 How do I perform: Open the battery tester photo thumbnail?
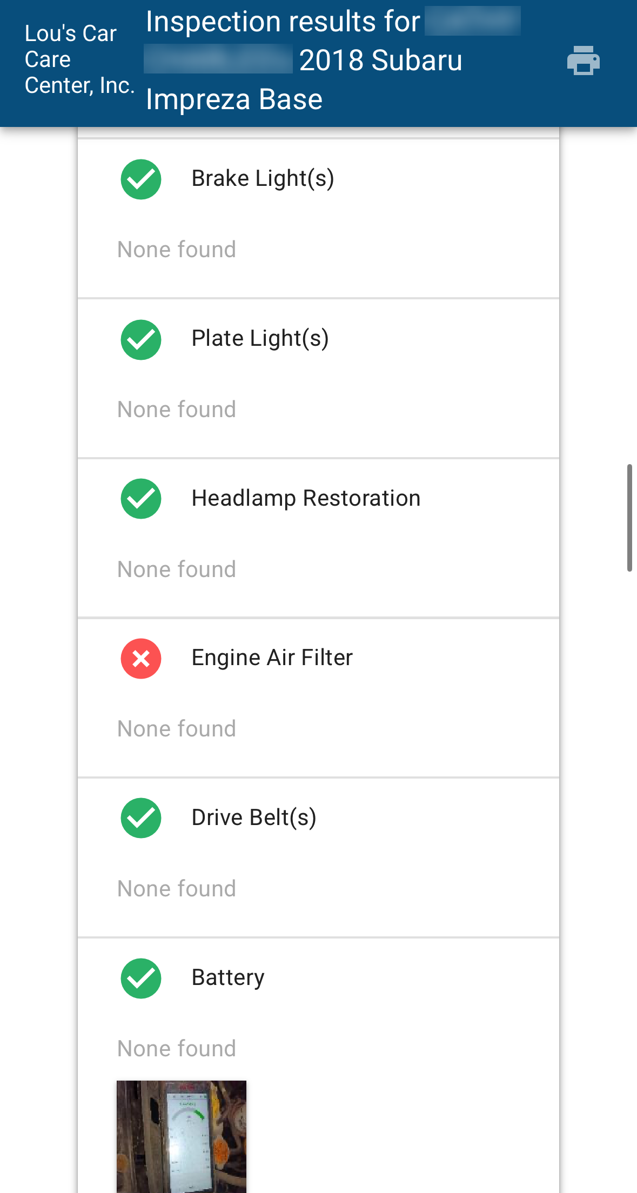(182, 1136)
